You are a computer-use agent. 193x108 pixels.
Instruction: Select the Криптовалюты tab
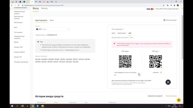(41, 20)
